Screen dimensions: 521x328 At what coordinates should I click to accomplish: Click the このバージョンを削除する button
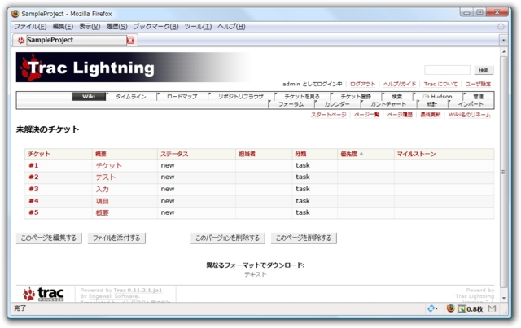point(228,238)
